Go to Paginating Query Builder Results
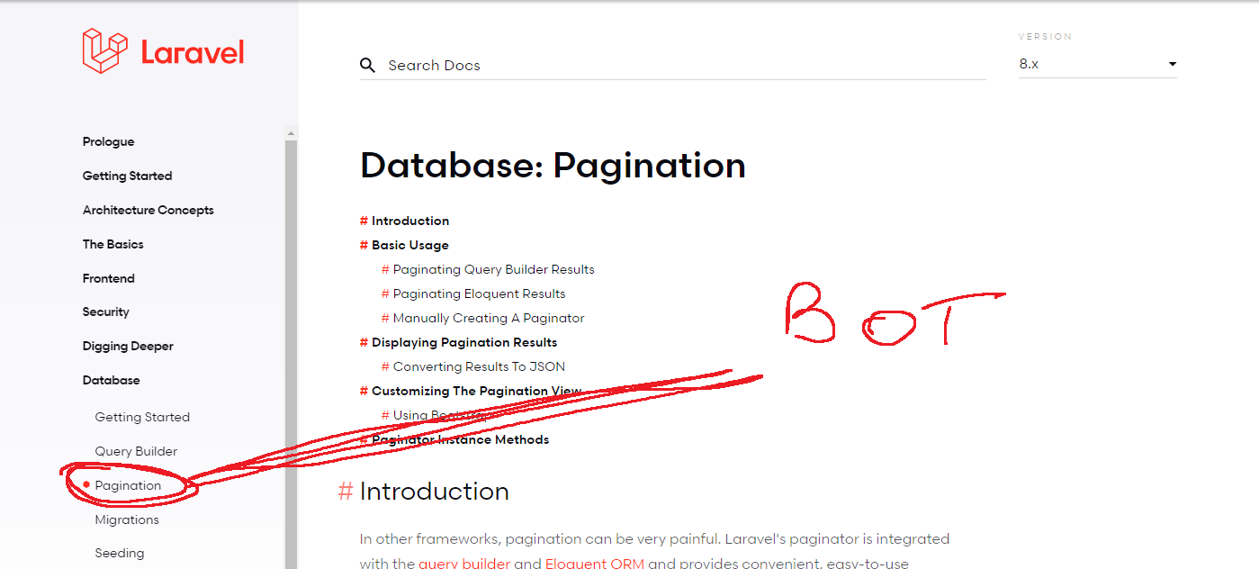1259x569 pixels. tap(494, 269)
